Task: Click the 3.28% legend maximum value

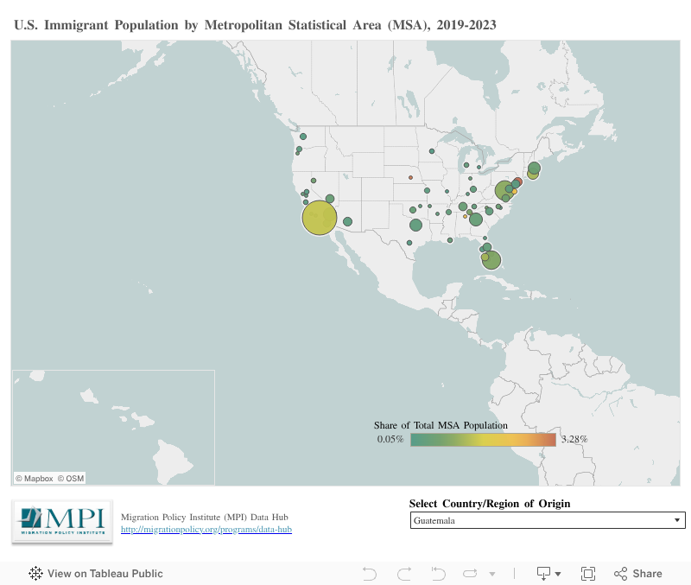Action: tap(574, 439)
